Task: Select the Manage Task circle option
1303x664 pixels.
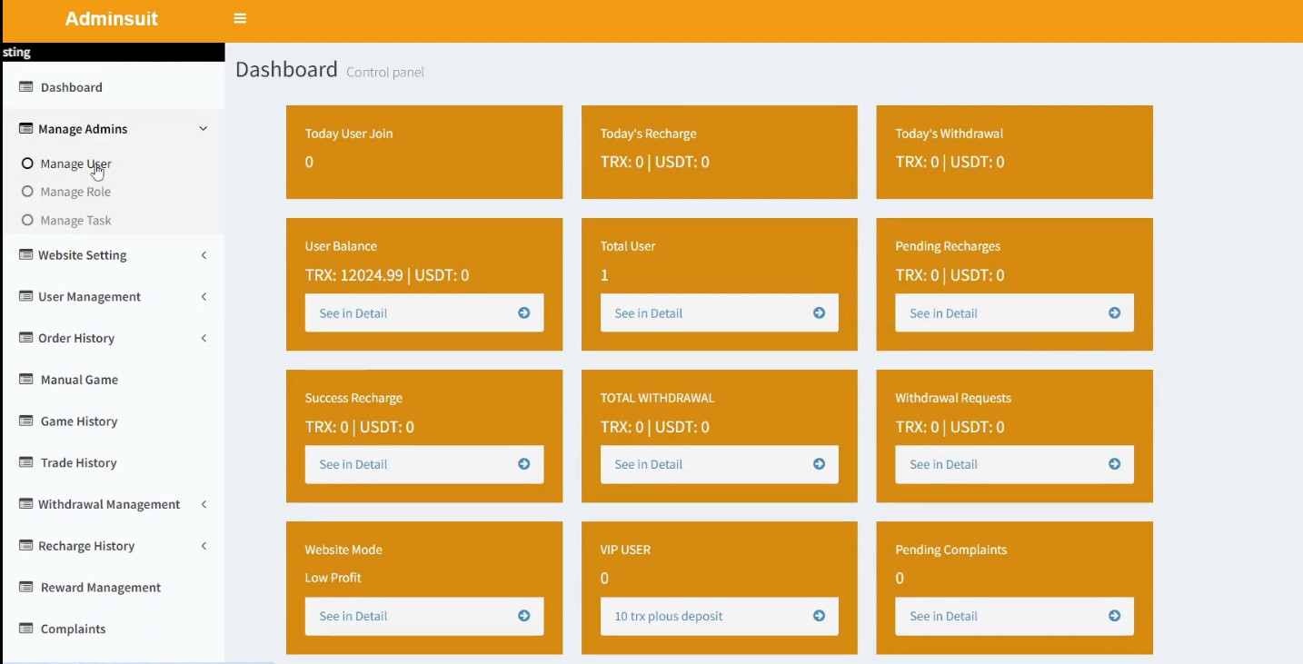Action: click(27, 220)
